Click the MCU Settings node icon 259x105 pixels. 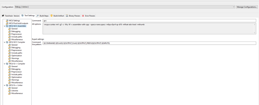(7, 21)
